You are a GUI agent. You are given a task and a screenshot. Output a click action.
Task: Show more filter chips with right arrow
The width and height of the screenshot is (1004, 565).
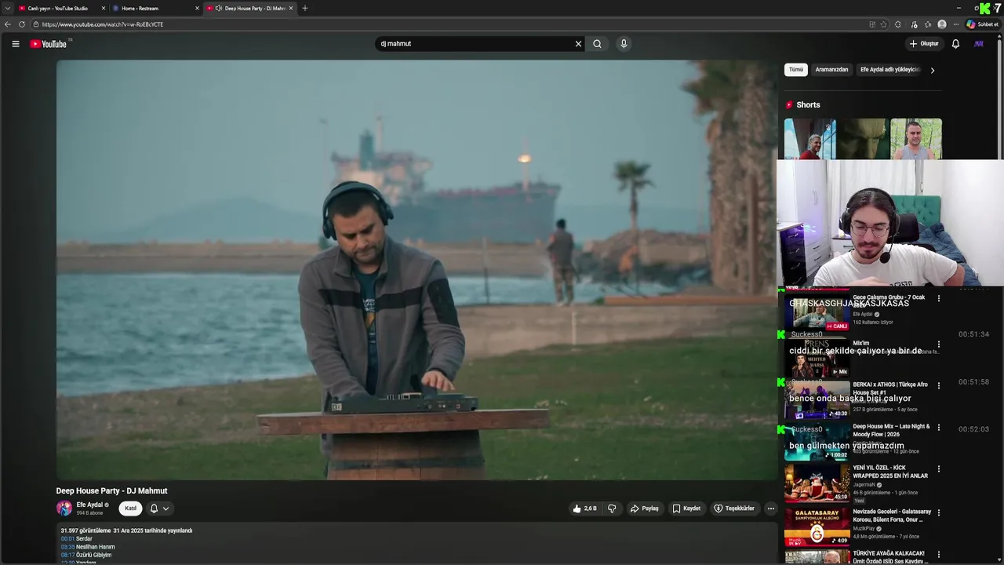coord(932,70)
